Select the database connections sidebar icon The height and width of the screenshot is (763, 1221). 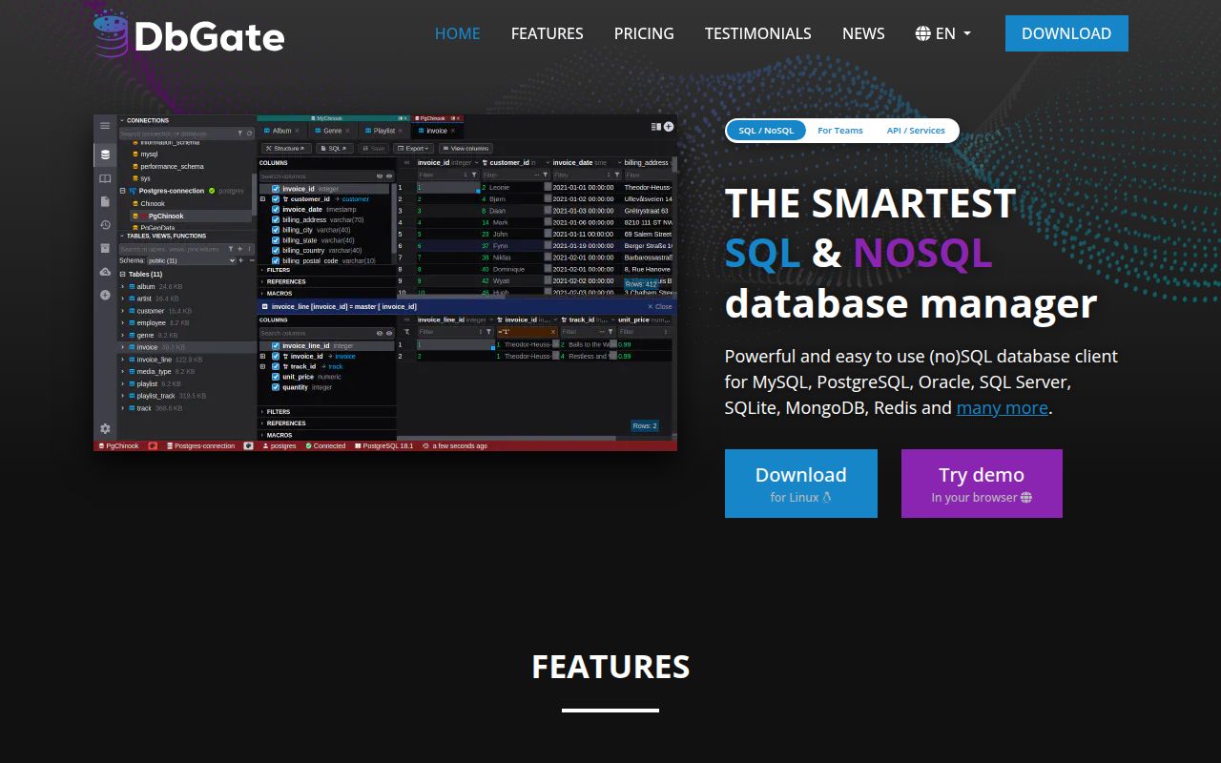point(105,155)
